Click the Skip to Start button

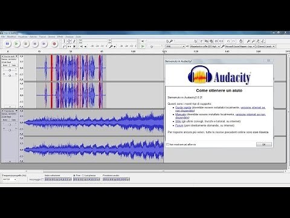tap(35, 44)
